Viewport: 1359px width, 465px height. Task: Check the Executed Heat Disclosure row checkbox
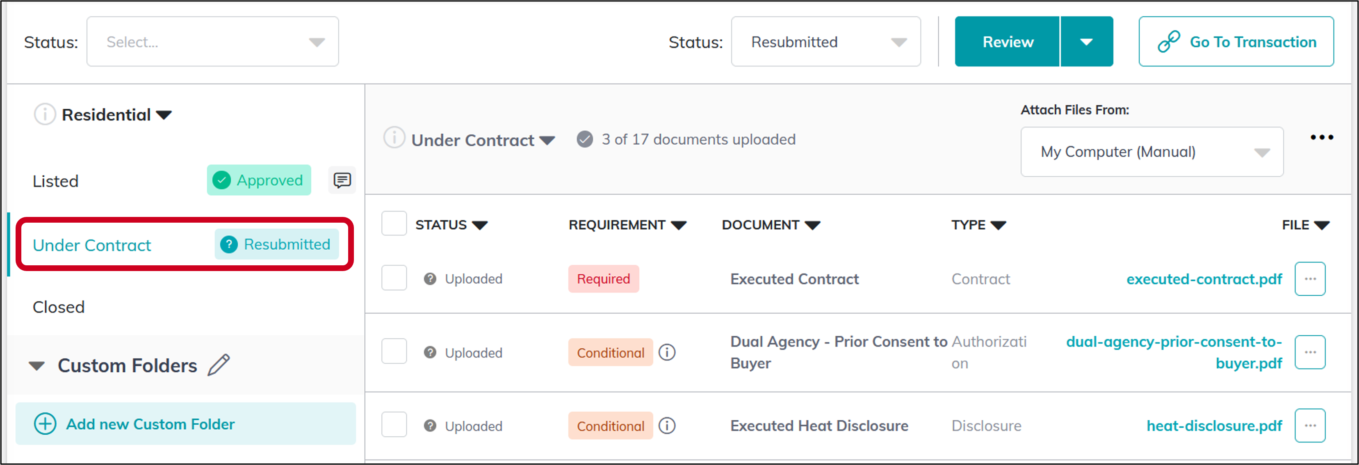point(394,424)
